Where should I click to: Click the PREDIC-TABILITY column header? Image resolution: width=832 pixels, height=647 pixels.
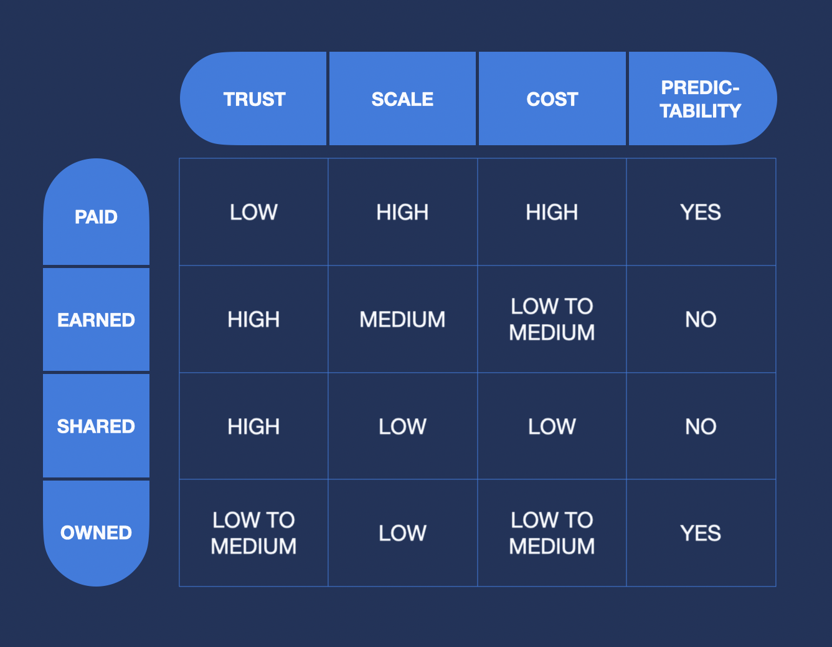701,99
